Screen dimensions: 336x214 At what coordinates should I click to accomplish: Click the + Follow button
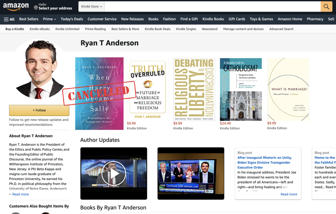click(39, 110)
